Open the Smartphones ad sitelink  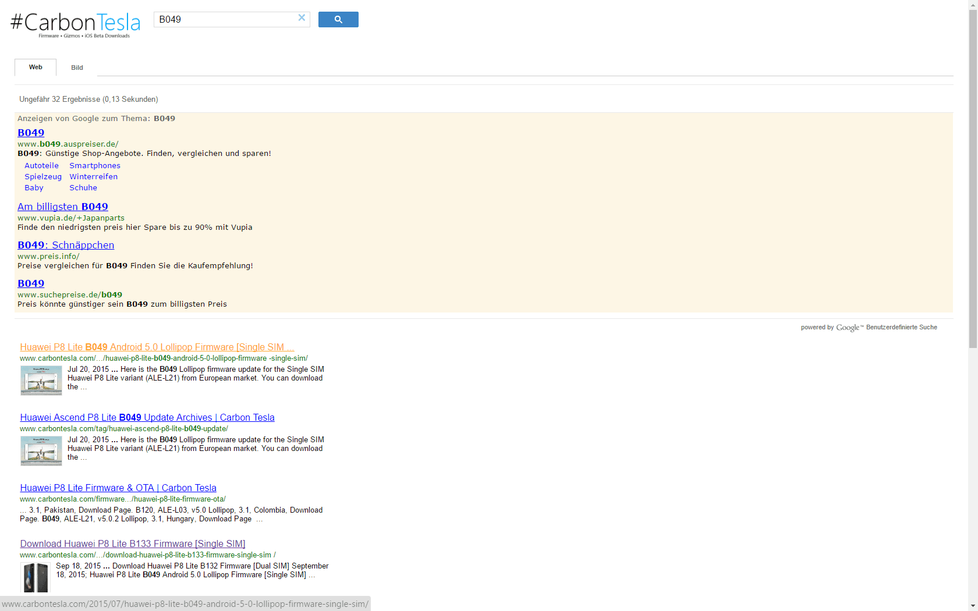(x=95, y=165)
